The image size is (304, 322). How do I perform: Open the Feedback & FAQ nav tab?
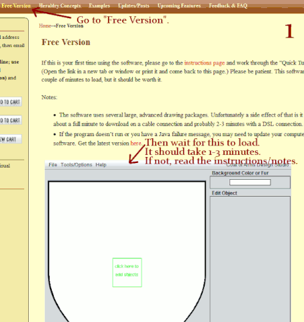click(228, 5)
